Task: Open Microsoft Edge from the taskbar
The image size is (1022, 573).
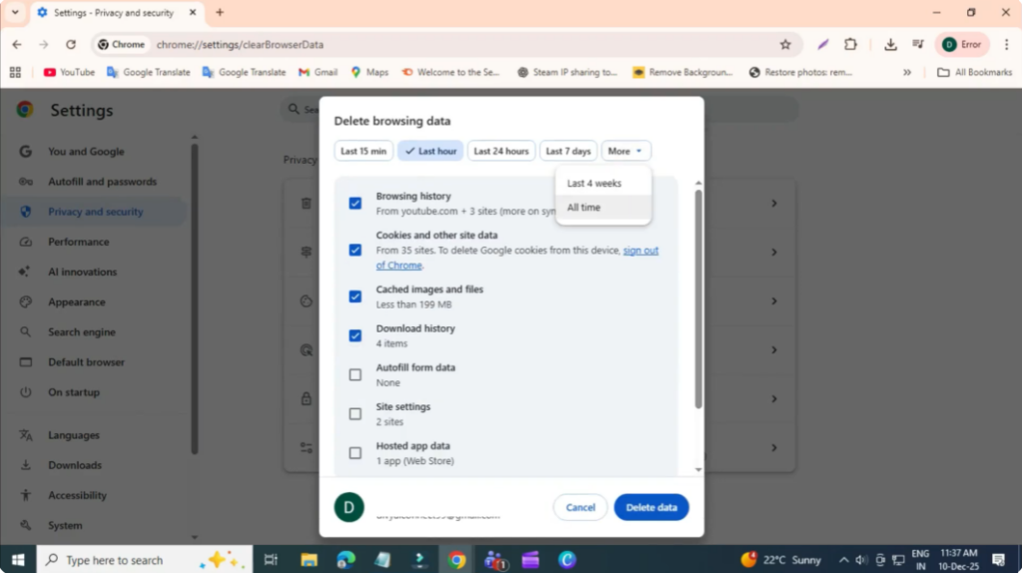Action: (x=346, y=560)
